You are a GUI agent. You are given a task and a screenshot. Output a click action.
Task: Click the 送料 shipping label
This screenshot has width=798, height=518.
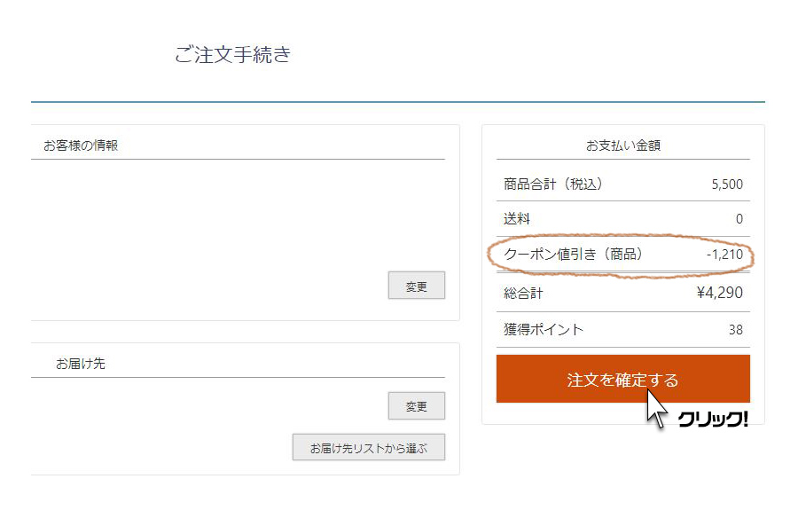pyautogui.click(x=517, y=219)
